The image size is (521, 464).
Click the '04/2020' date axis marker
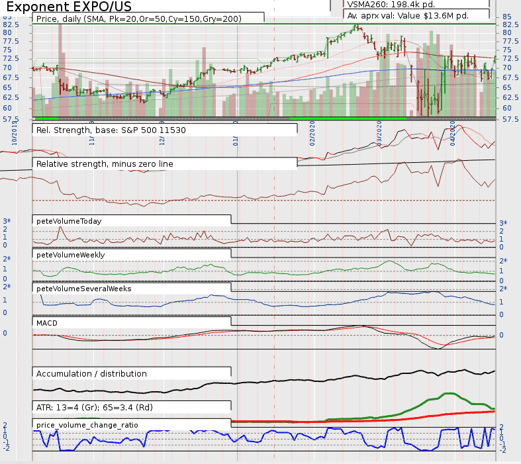(452, 133)
